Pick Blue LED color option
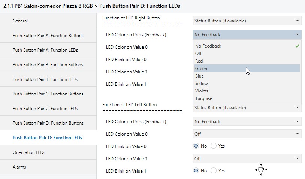The width and height of the screenshot is (305, 179). click(200, 76)
